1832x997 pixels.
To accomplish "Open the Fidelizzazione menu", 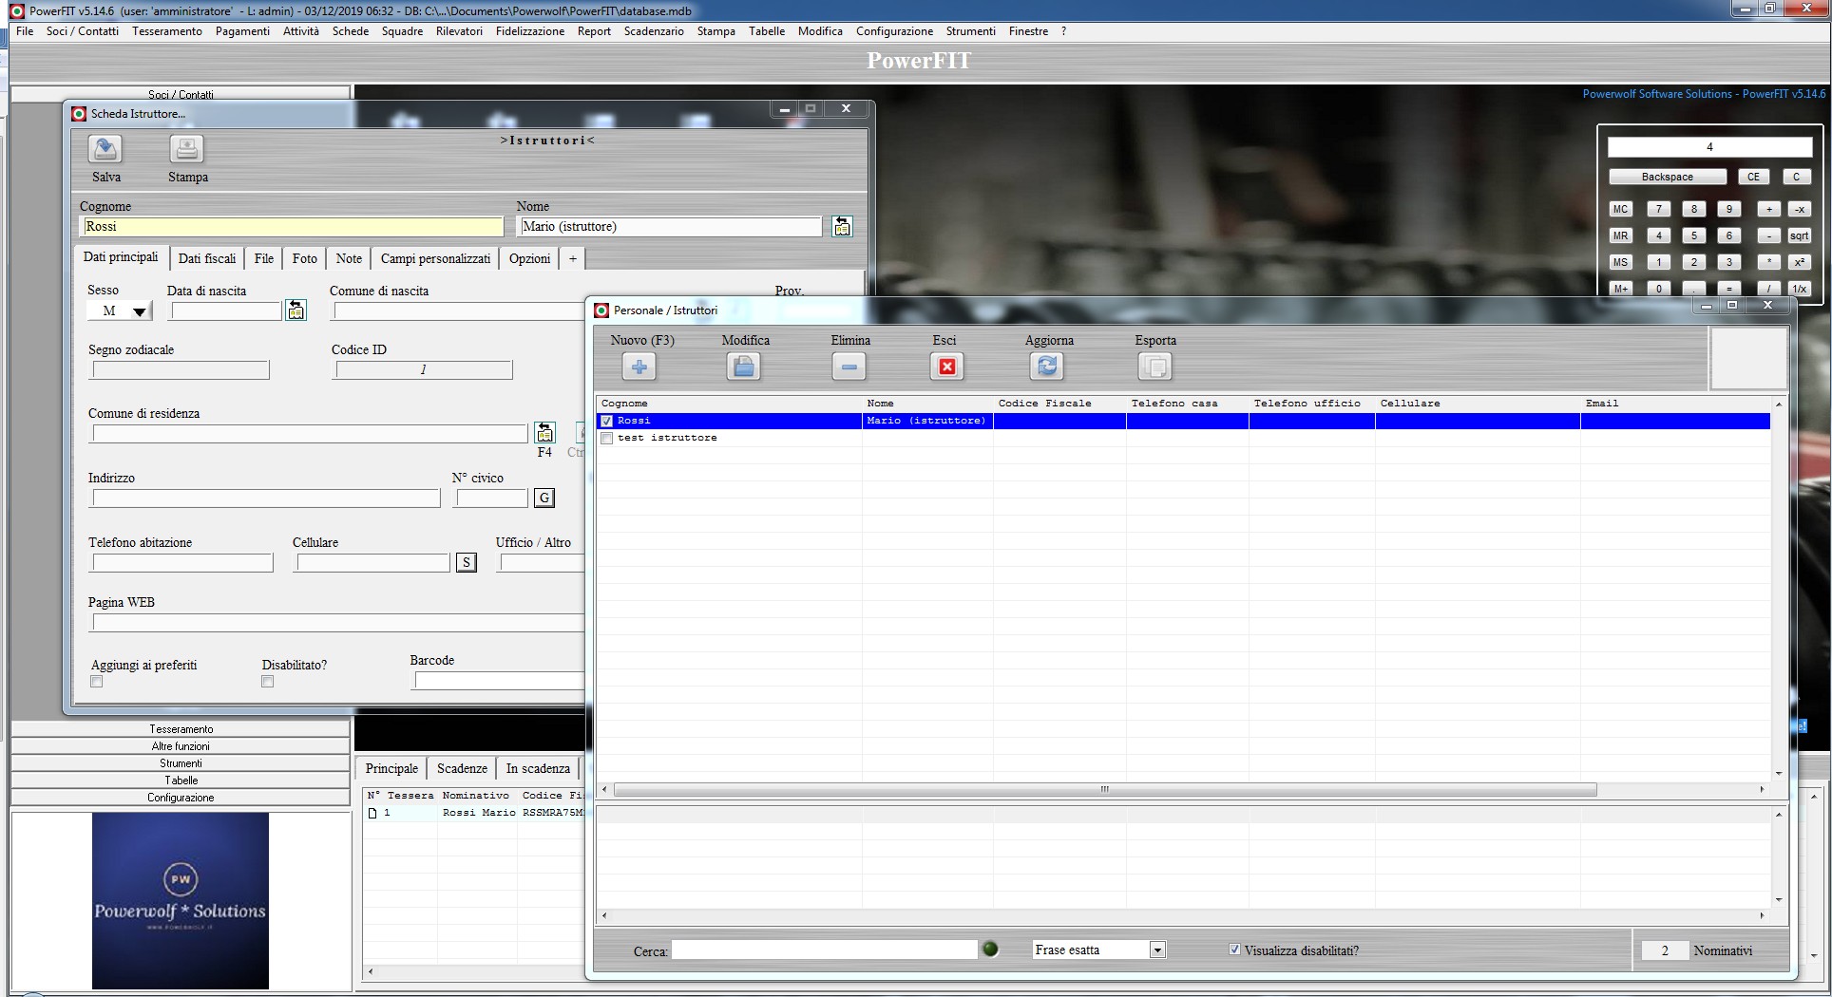I will point(530,31).
